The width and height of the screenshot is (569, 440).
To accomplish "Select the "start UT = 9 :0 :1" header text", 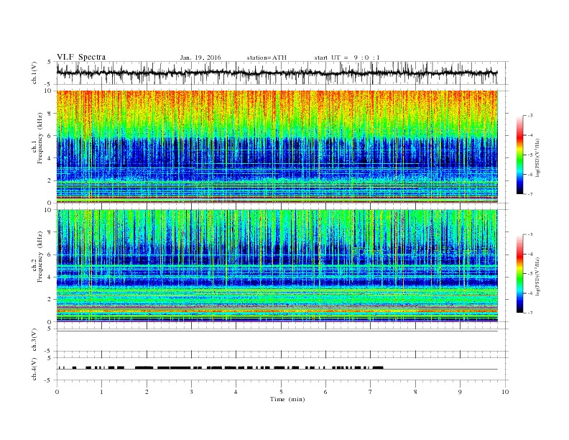I will [x=347, y=58].
